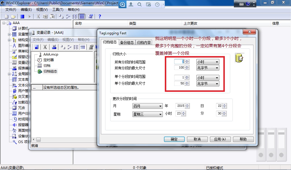Open 工具(T) menu in WinCCExplorer
The image size is (291, 170).
pos(58,10)
